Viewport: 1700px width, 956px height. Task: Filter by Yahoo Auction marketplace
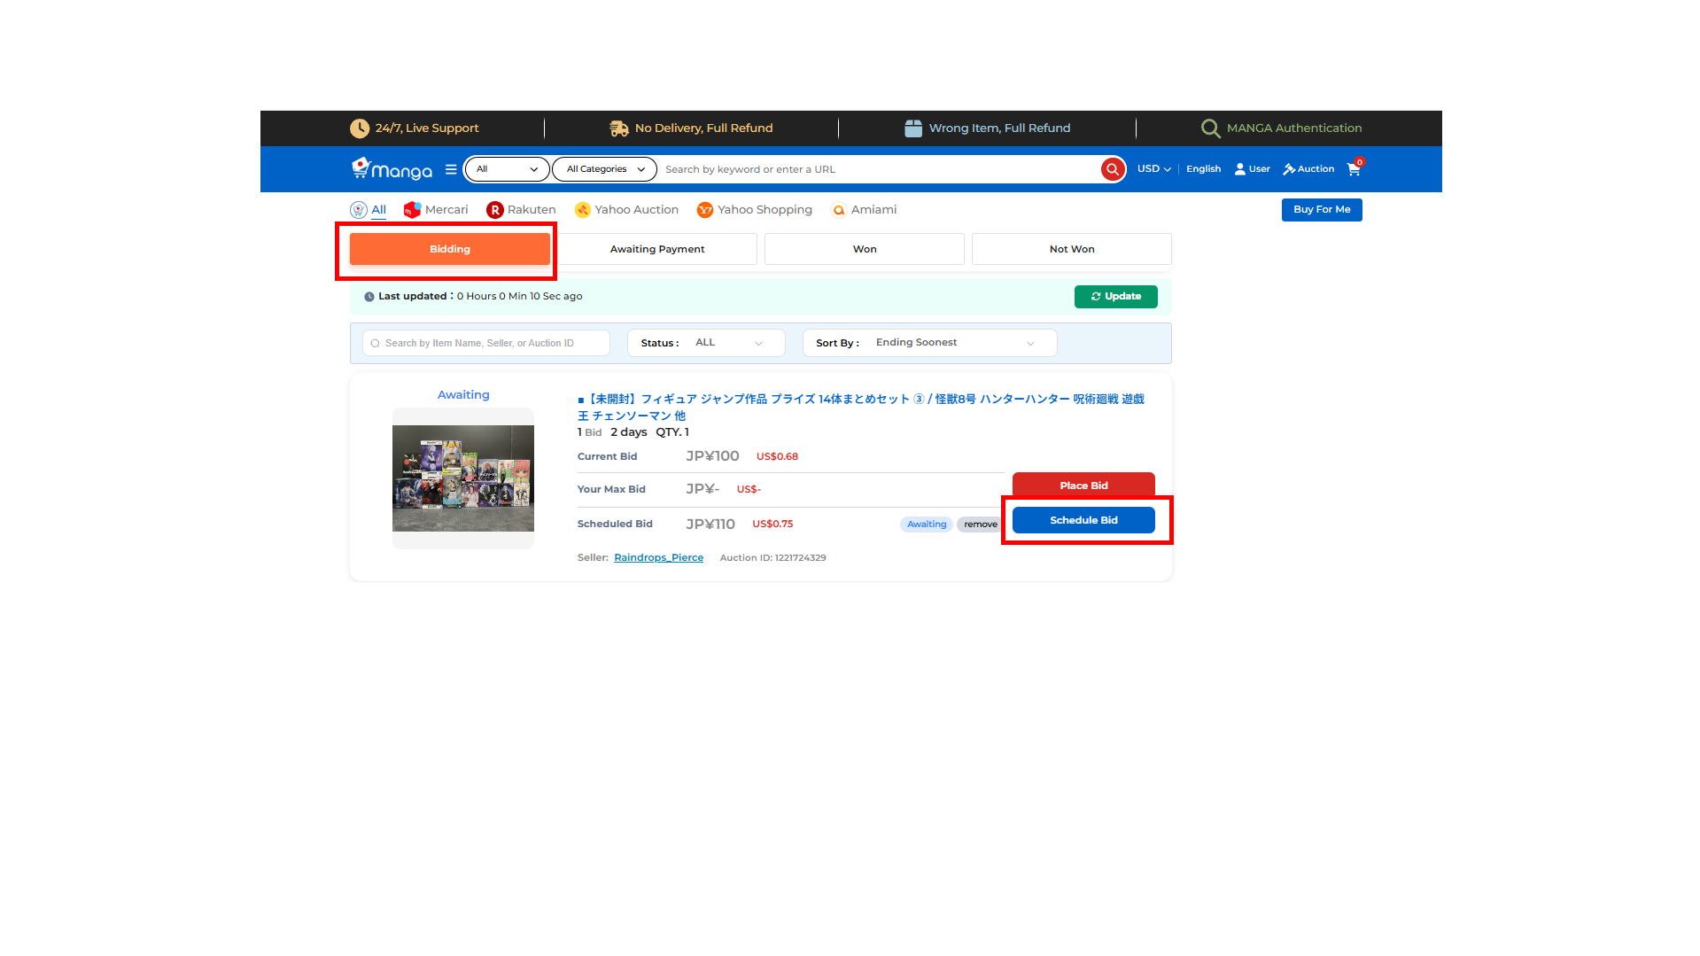click(x=626, y=210)
